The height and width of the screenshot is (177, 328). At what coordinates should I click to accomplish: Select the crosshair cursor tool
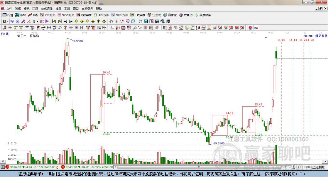pos(117,21)
